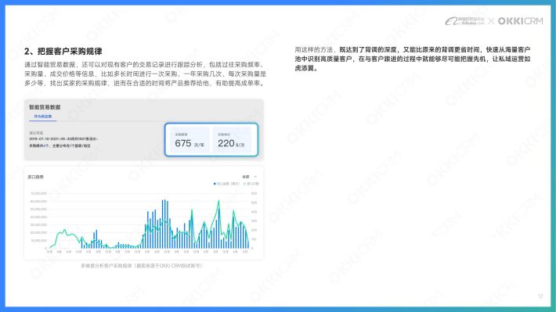Click the 675 次/年 purchase frequency card
The height and width of the screenshot is (312, 556).
tap(190, 140)
